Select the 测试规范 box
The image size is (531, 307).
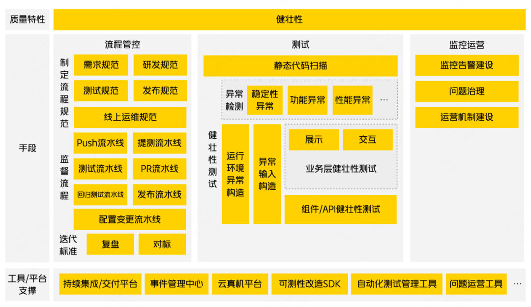coord(101,91)
